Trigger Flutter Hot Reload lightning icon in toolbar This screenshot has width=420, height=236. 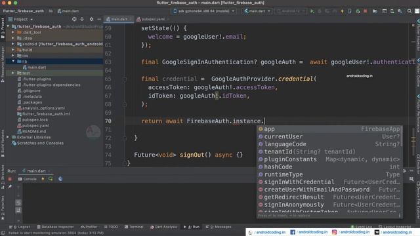click(342, 11)
